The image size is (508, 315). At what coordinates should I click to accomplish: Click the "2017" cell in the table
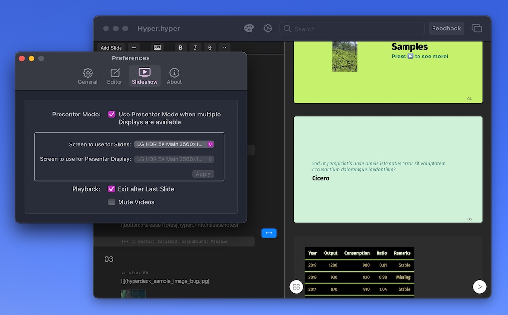[313, 289]
